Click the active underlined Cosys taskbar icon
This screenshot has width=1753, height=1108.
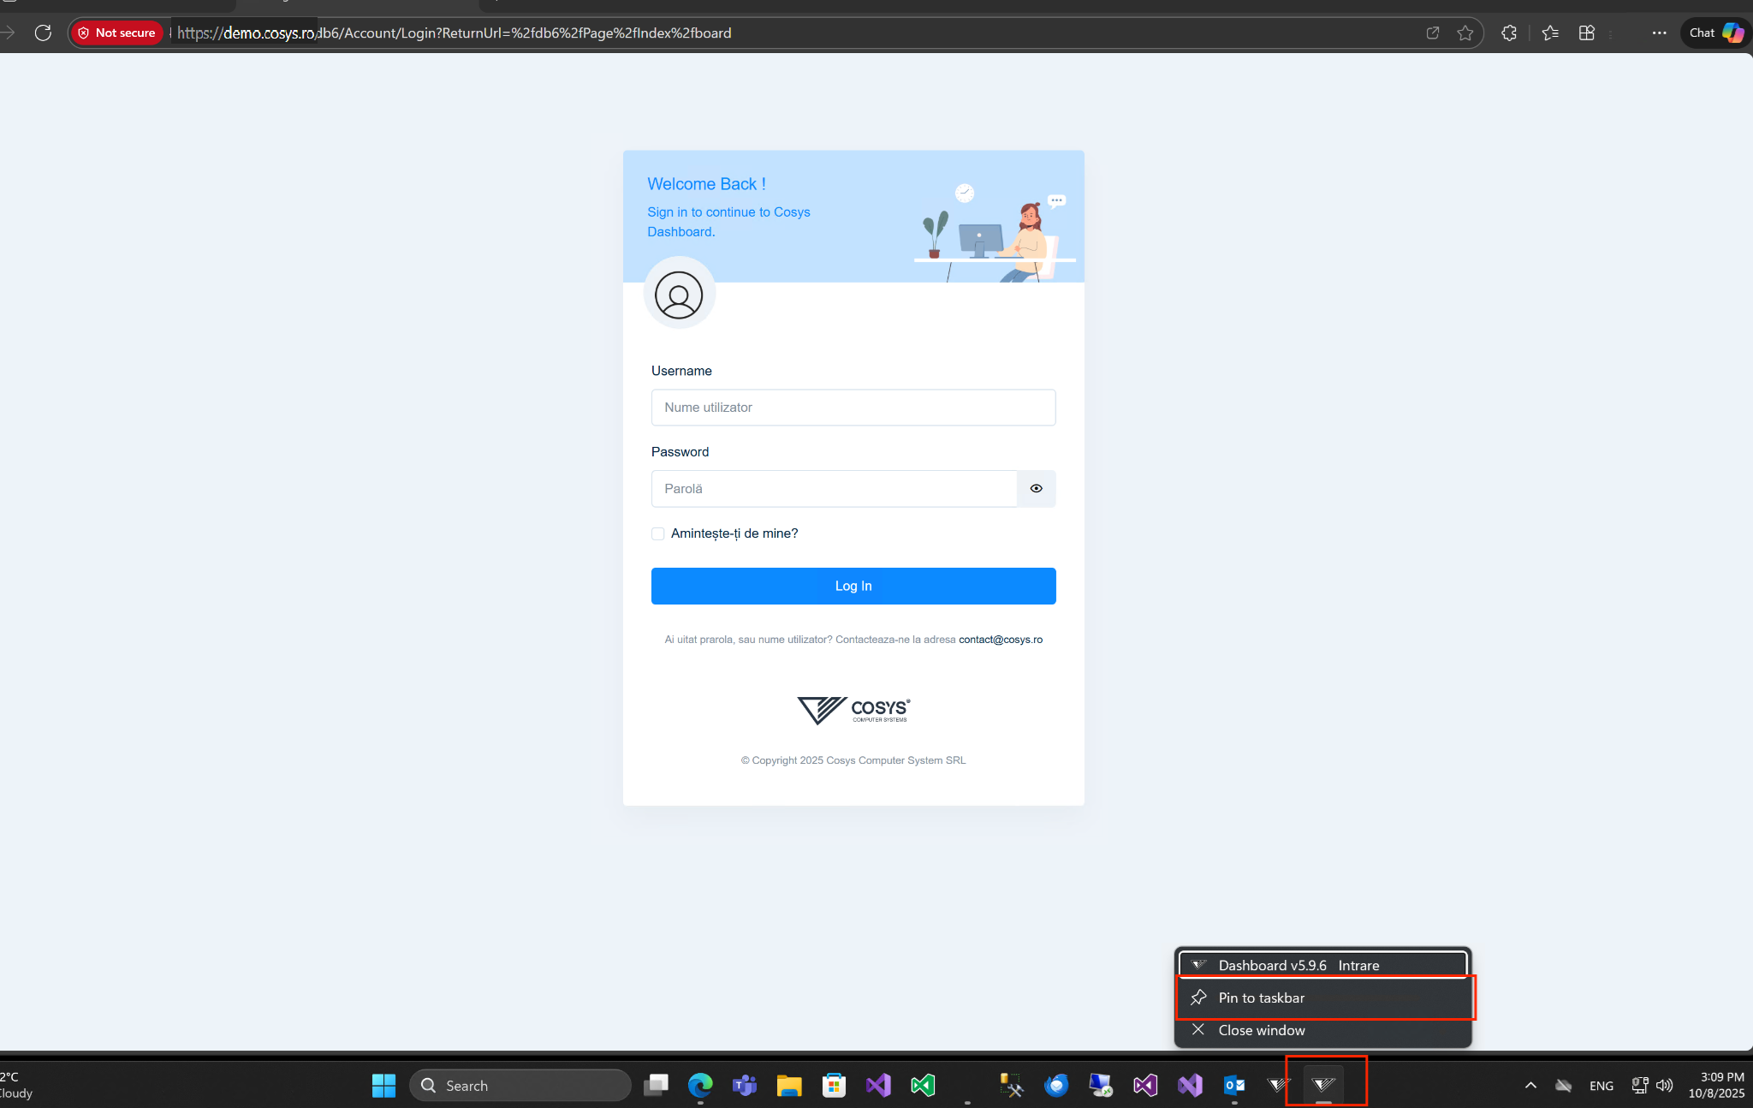click(x=1323, y=1086)
